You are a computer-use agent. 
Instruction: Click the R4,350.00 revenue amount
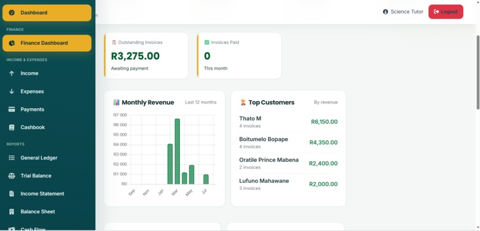point(323,142)
